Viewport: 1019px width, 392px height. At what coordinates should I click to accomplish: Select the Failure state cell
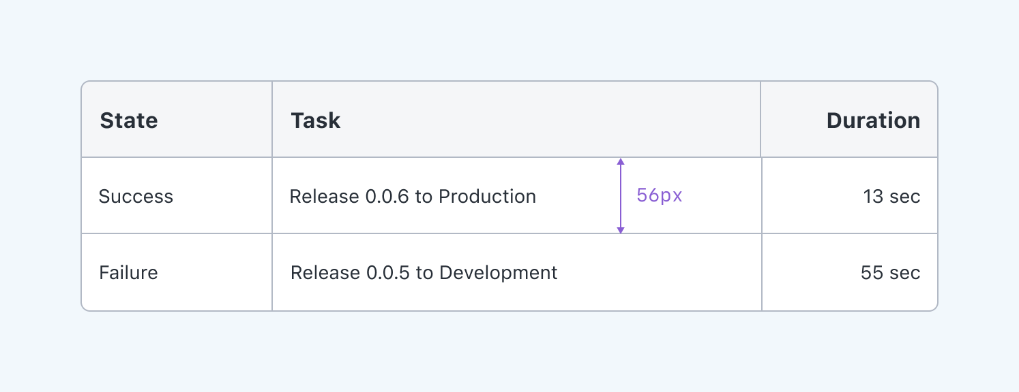pyautogui.click(x=129, y=273)
